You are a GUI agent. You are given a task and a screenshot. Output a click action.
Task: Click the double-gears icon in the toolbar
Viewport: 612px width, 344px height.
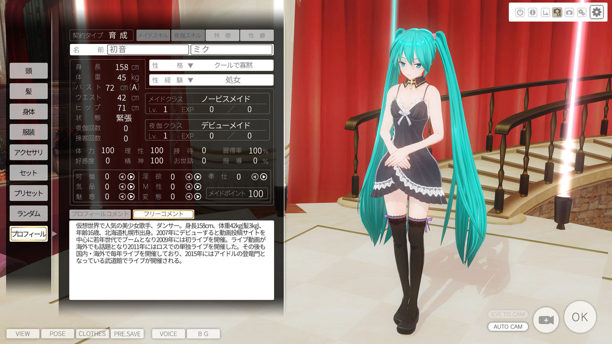point(582,13)
